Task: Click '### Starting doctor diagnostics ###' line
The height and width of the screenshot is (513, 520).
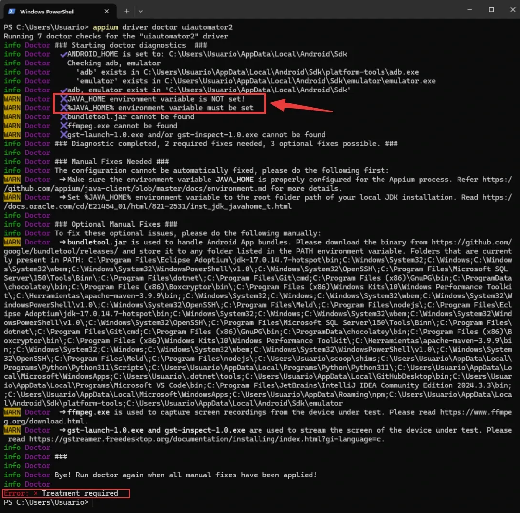Action: pos(131,45)
